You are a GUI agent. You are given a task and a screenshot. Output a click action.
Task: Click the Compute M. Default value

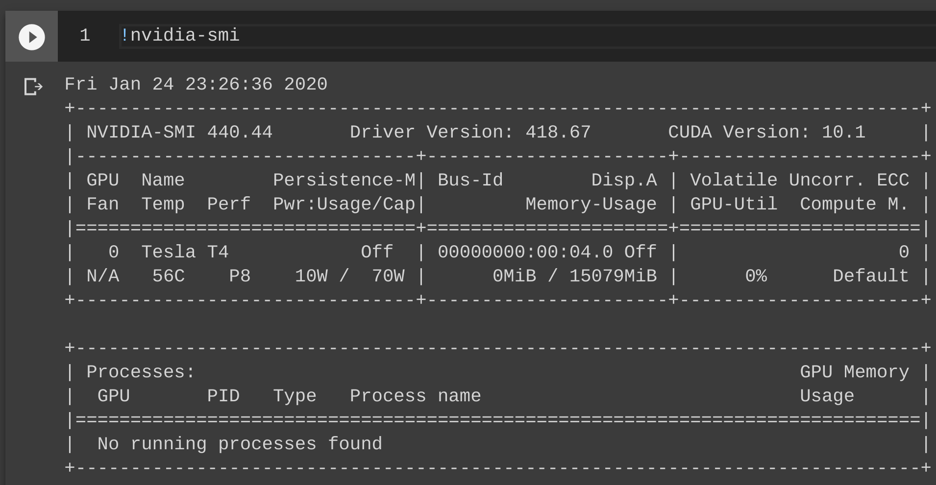coord(870,275)
